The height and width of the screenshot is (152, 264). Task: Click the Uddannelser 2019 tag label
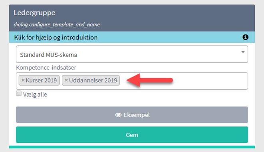tap(93, 80)
